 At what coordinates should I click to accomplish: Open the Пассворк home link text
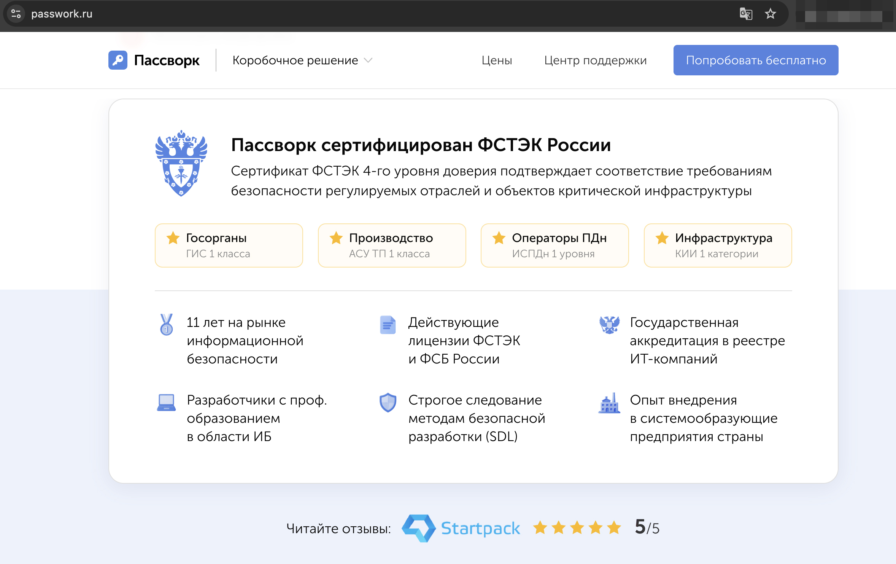(x=167, y=61)
